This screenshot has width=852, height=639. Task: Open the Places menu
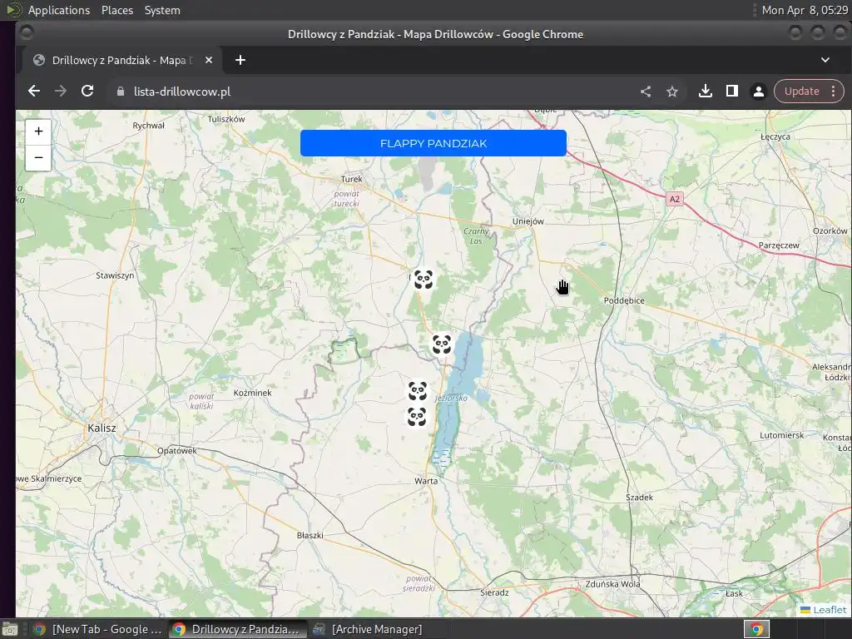(117, 10)
